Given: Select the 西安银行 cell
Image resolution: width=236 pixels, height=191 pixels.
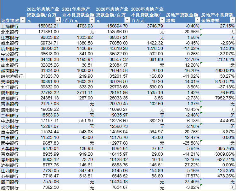Looking at the screenshot, I should (13, 143).
